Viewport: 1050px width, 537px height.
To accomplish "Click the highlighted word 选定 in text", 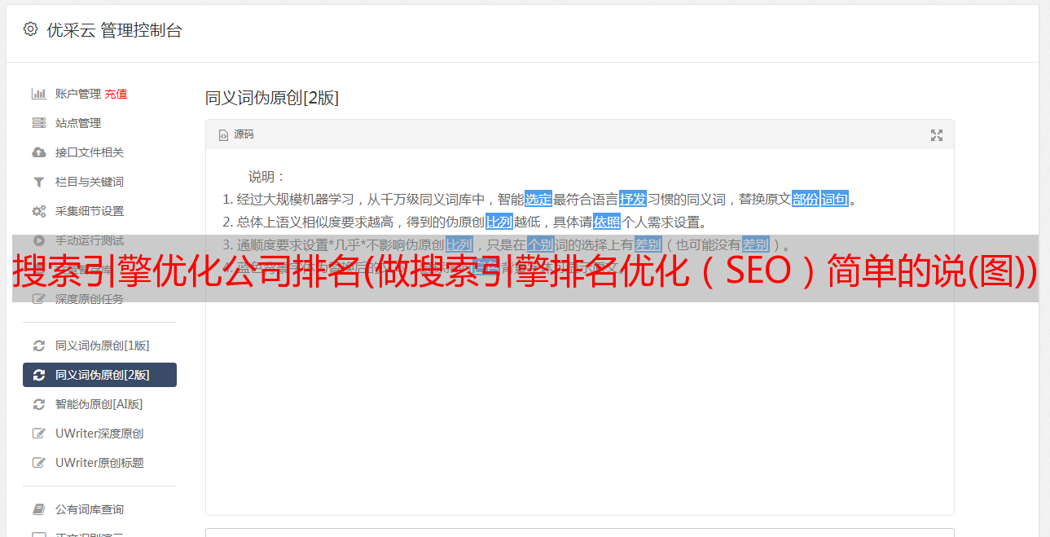I will point(538,199).
